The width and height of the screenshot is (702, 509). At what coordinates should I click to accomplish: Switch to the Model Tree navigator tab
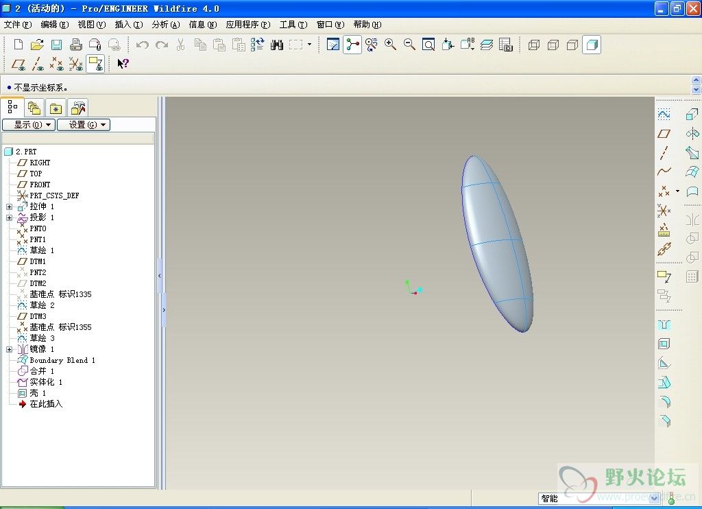point(12,108)
